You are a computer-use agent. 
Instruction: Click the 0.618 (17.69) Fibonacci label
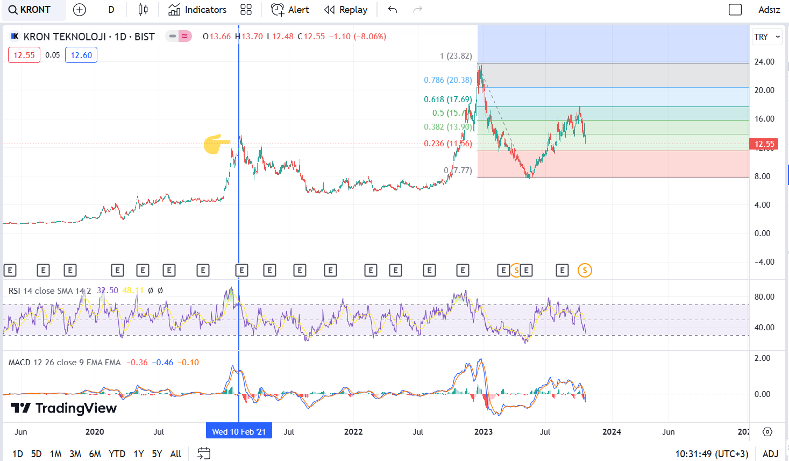447,99
